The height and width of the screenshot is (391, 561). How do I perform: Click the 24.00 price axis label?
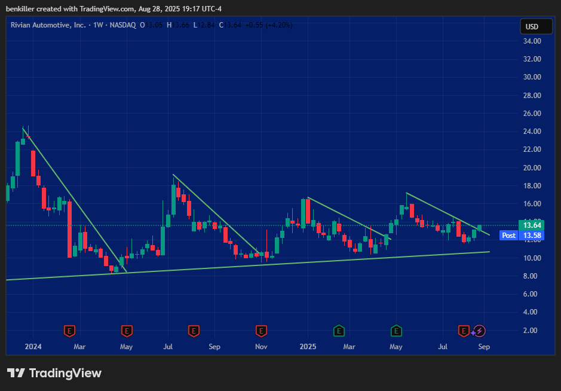click(x=532, y=132)
